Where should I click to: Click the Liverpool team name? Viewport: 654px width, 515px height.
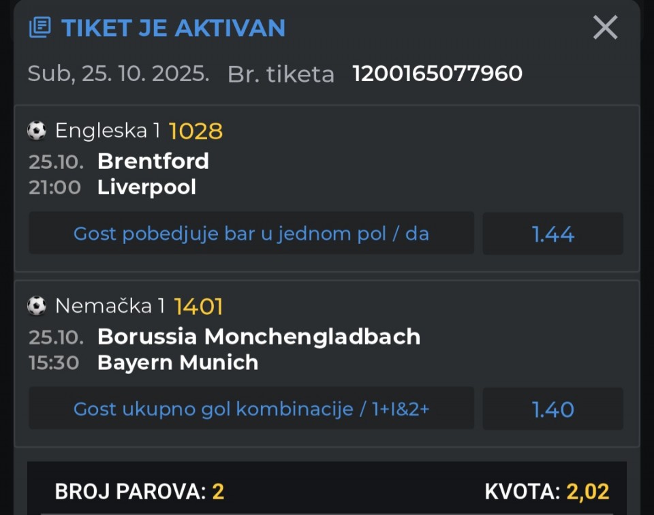tap(146, 187)
